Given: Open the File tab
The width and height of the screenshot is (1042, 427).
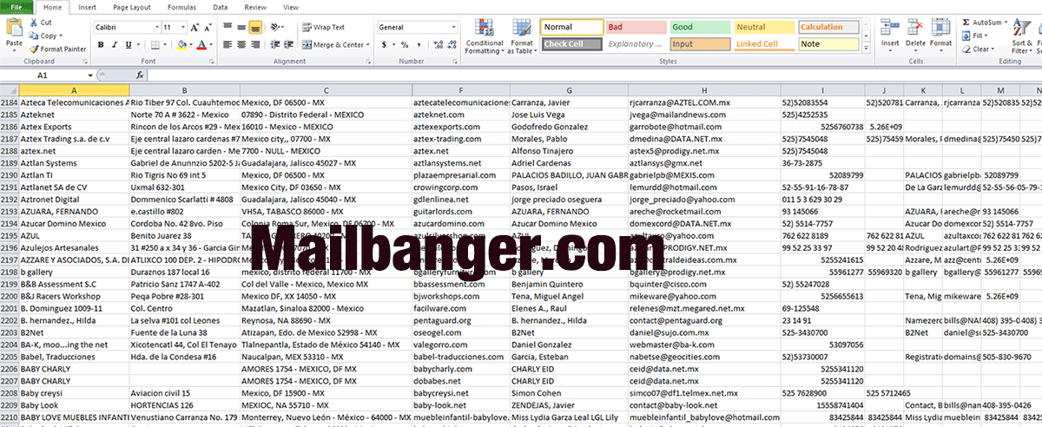Looking at the screenshot, I should [x=16, y=7].
